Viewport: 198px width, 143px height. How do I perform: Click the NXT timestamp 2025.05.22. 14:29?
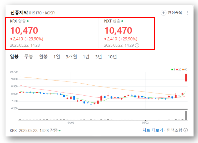point(119,45)
